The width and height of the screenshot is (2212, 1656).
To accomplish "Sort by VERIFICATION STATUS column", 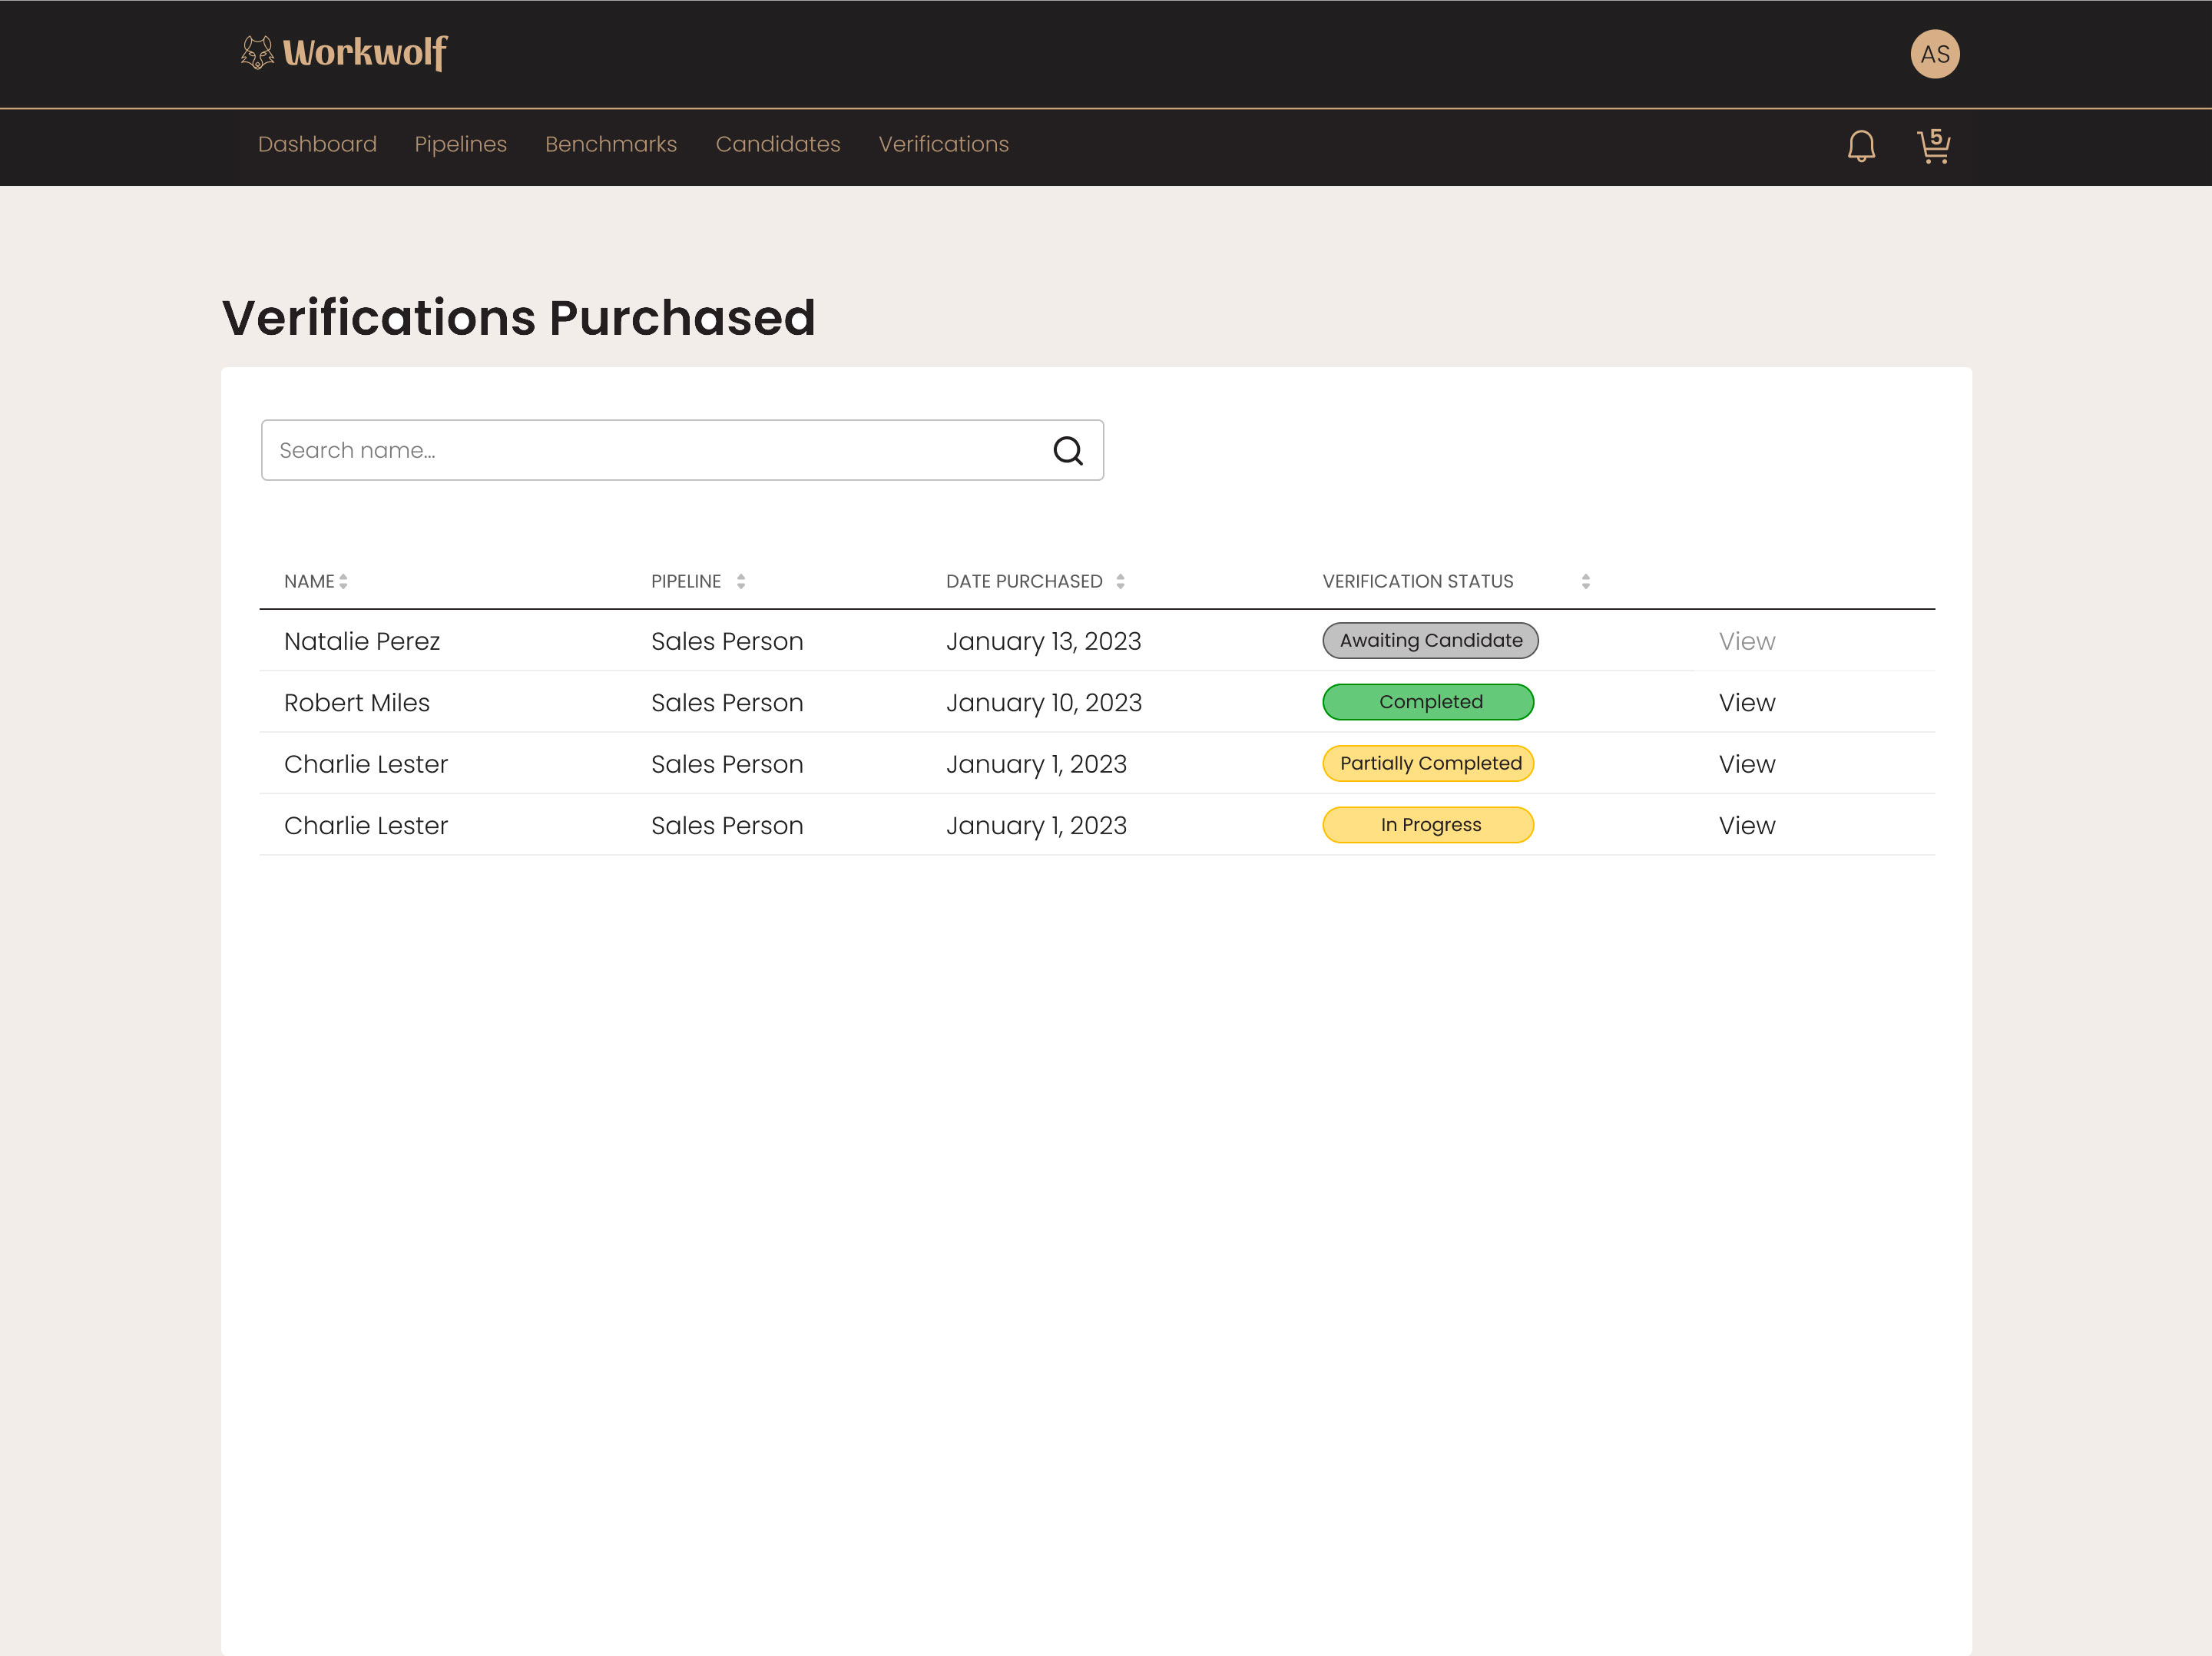I will pos(1585,581).
